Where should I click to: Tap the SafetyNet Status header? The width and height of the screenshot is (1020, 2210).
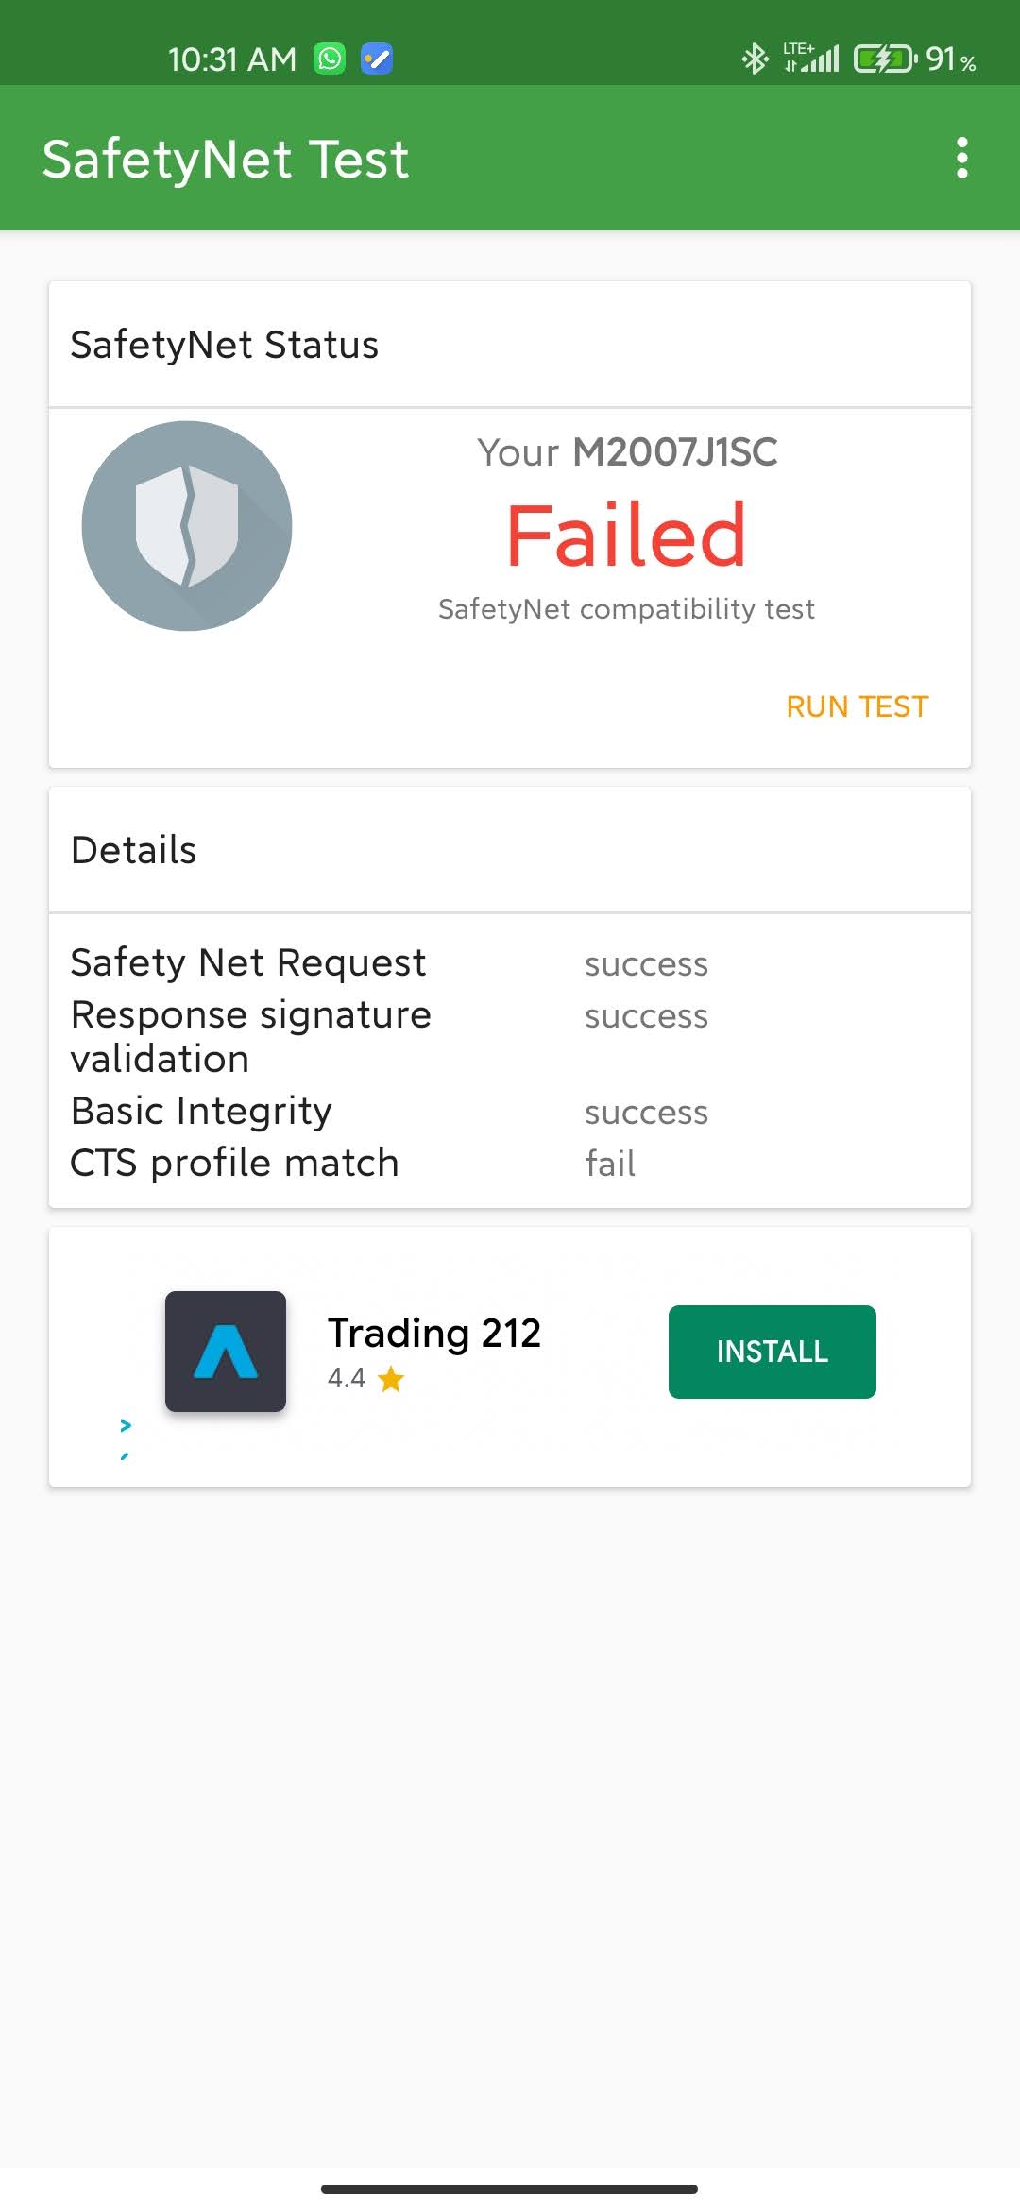510,345
